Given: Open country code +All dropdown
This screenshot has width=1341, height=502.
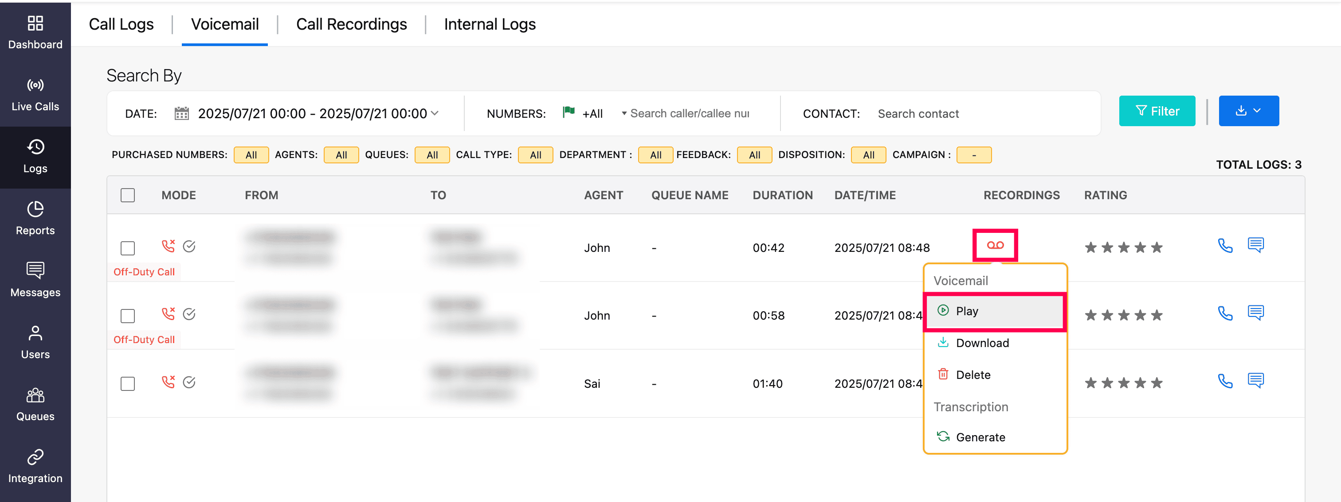Looking at the screenshot, I should (x=593, y=113).
